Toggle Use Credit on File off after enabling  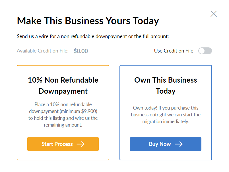click(205, 51)
